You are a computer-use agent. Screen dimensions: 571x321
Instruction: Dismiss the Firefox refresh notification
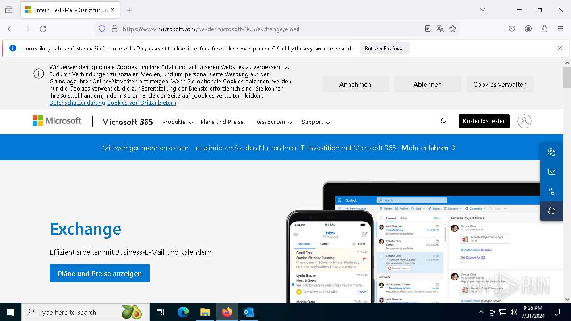(x=560, y=48)
